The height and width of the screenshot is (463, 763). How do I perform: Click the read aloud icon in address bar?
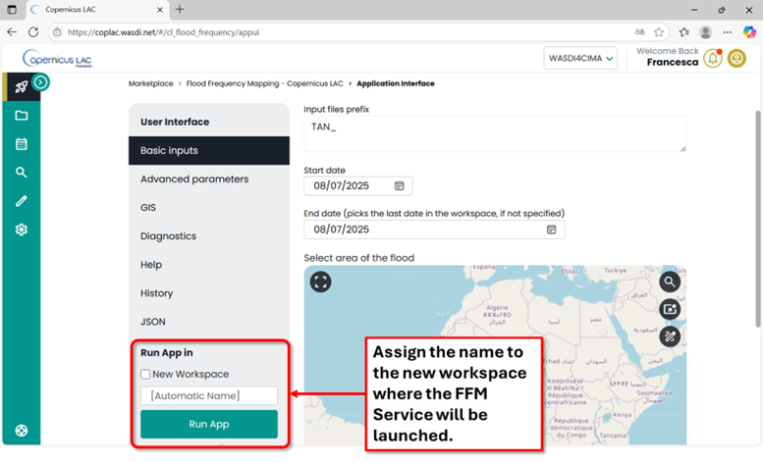click(x=639, y=32)
